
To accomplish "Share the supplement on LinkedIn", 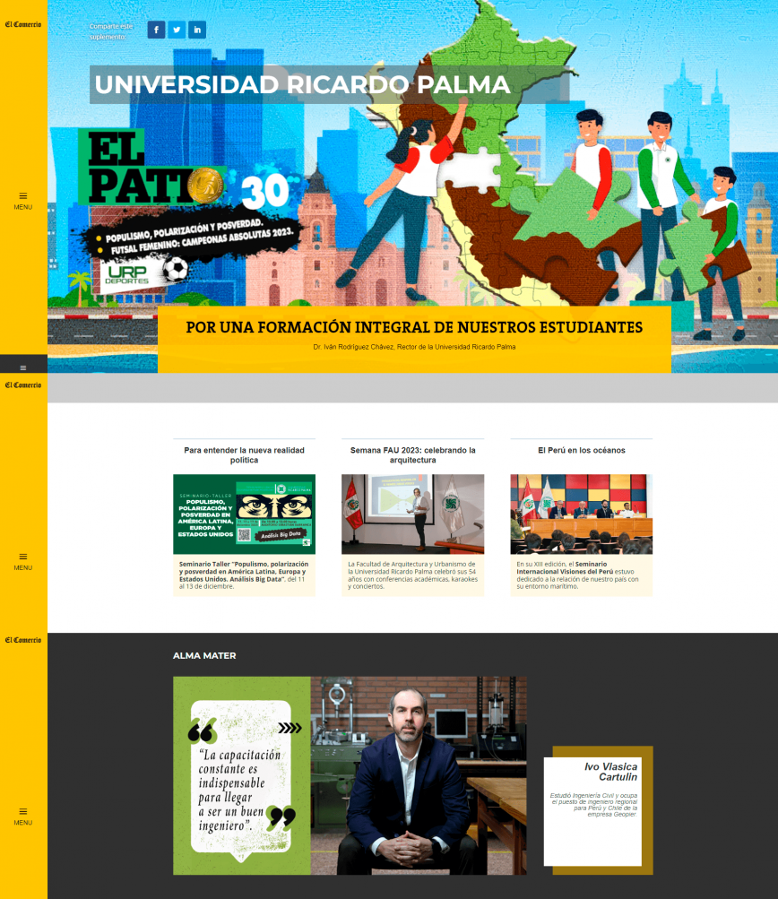I will coord(197,30).
